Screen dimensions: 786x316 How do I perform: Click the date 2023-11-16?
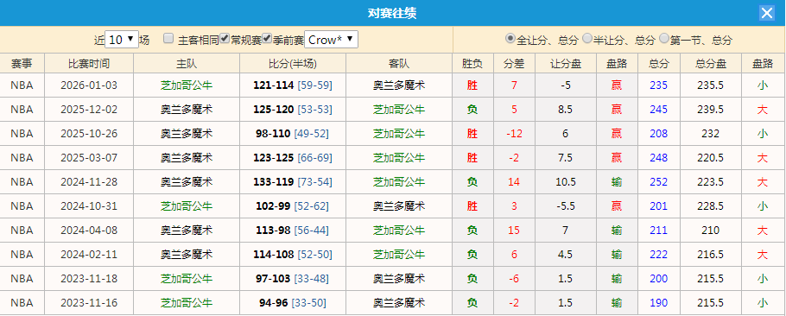pyautogui.click(x=89, y=302)
